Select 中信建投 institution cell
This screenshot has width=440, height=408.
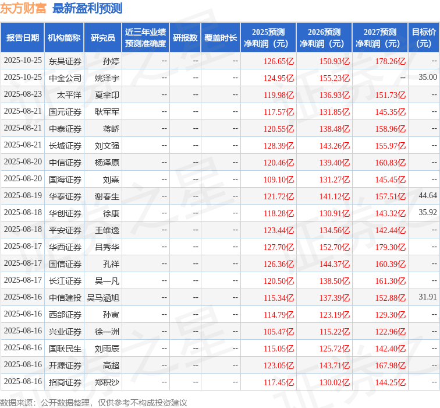coord(65,298)
